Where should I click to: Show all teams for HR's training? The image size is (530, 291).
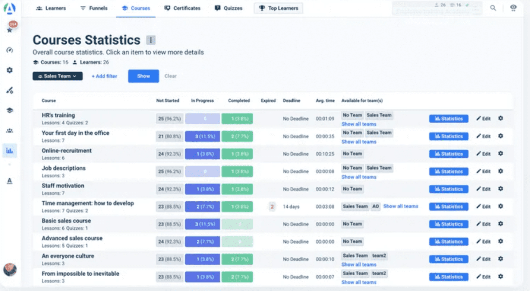tap(359, 124)
